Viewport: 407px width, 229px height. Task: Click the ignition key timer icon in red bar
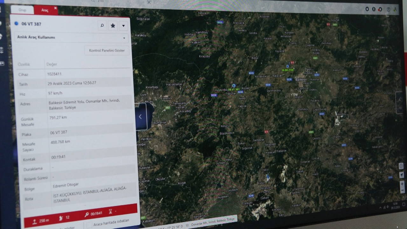pos(87,214)
